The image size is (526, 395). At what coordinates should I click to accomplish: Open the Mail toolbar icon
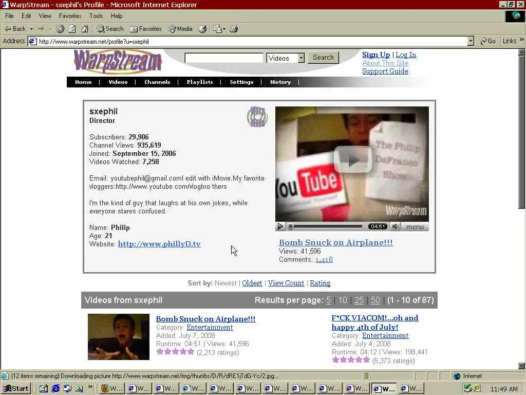coord(219,29)
